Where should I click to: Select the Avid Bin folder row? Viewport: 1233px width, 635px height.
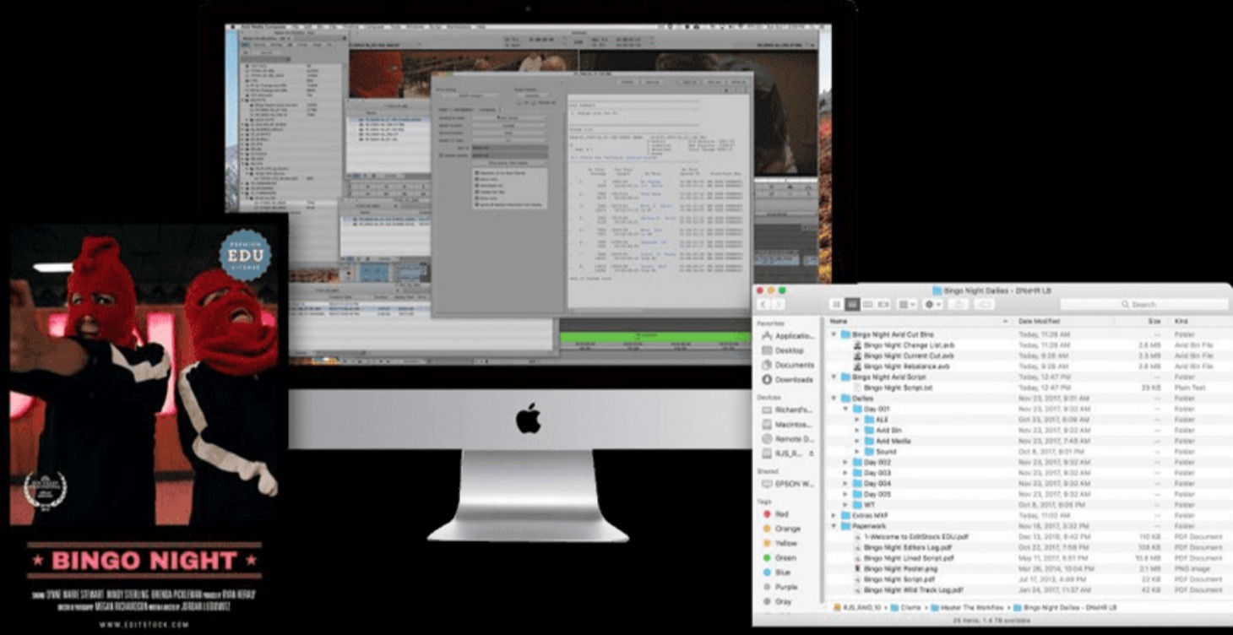(1028, 430)
